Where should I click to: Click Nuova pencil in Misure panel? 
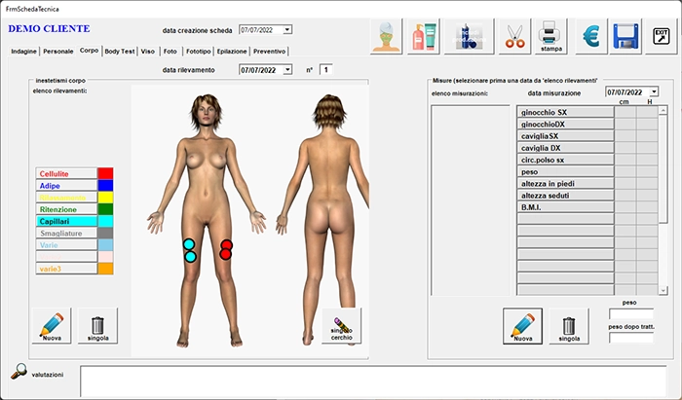pyautogui.click(x=523, y=326)
